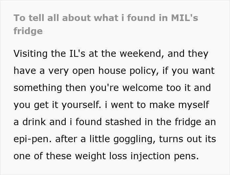Click the words "turns out" in the paragraph
The image size is (230, 175).
coord(177,139)
